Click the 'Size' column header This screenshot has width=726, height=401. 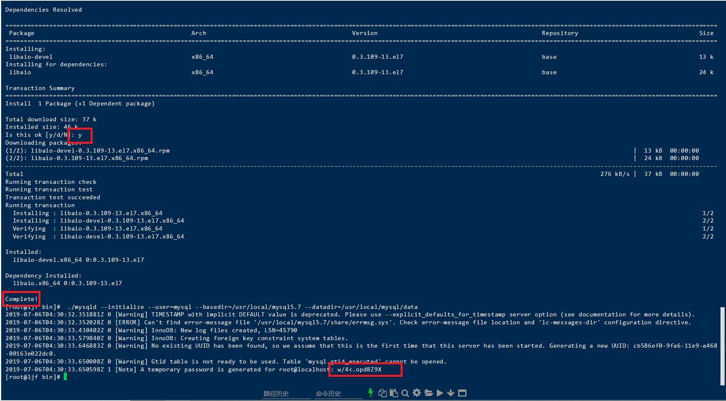[x=706, y=33]
